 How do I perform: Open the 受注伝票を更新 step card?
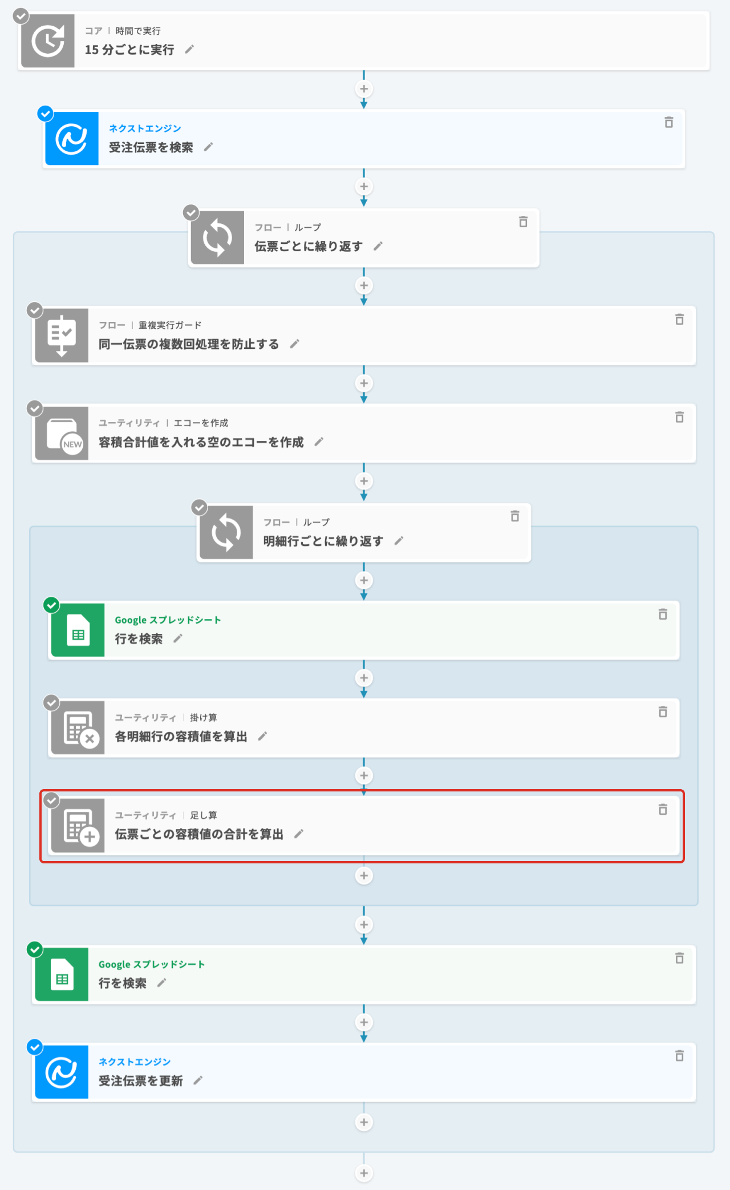coord(364,1072)
